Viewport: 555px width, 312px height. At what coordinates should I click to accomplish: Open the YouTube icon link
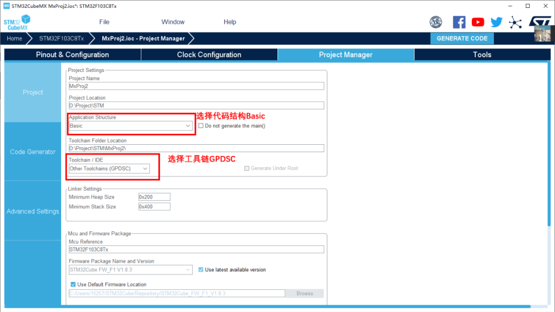click(x=478, y=22)
